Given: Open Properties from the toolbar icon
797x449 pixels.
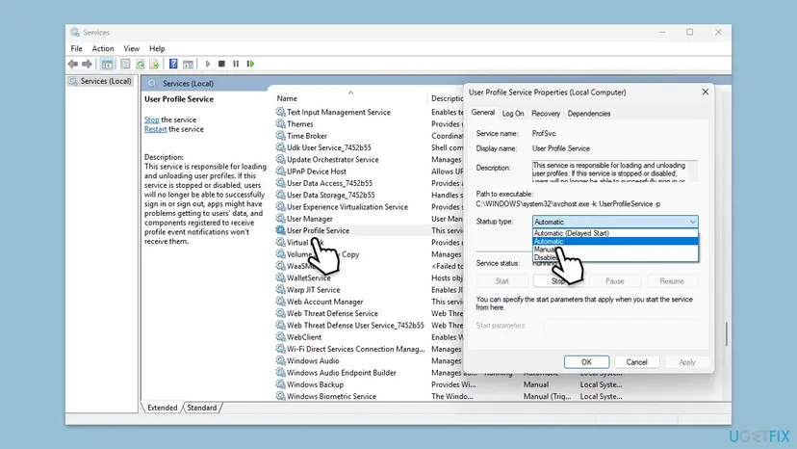Looking at the screenshot, I should 125,64.
